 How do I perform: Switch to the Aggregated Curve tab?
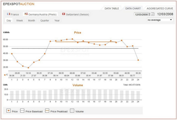(x=160, y=9)
